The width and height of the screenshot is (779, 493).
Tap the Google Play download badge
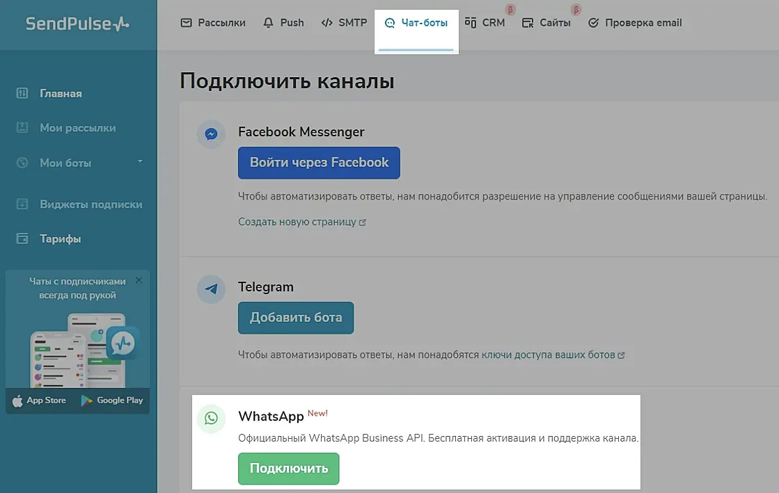(112, 401)
